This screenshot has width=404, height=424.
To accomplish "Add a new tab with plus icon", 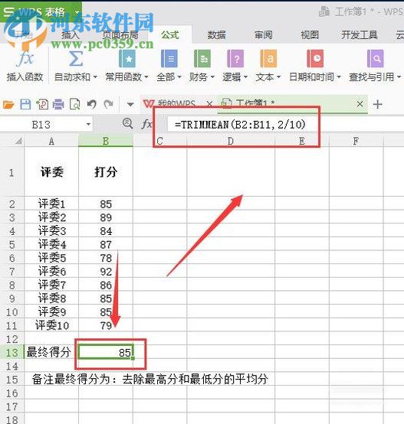I will [x=377, y=104].
